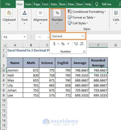The image size is (121, 130).
Task: Click the Tell me lightbulb icon
Action: point(97,4)
